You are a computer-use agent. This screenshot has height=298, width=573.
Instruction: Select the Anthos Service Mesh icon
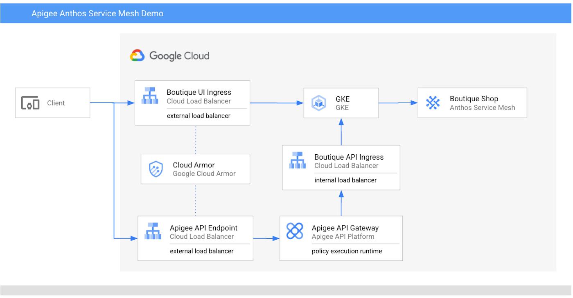(x=433, y=103)
